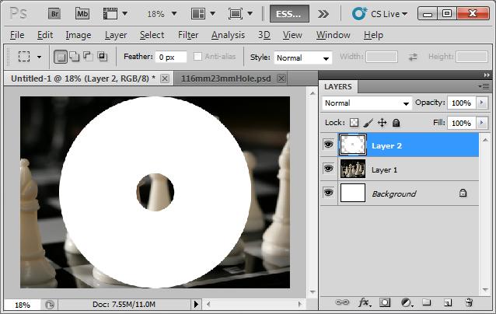The image size is (496, 314).
Task: Collapse the panel dock double arrow
Action: [487, 75]
